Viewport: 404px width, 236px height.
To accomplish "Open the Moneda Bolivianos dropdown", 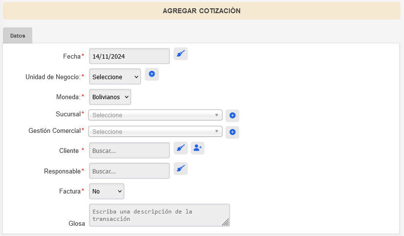I will (110, 97).
